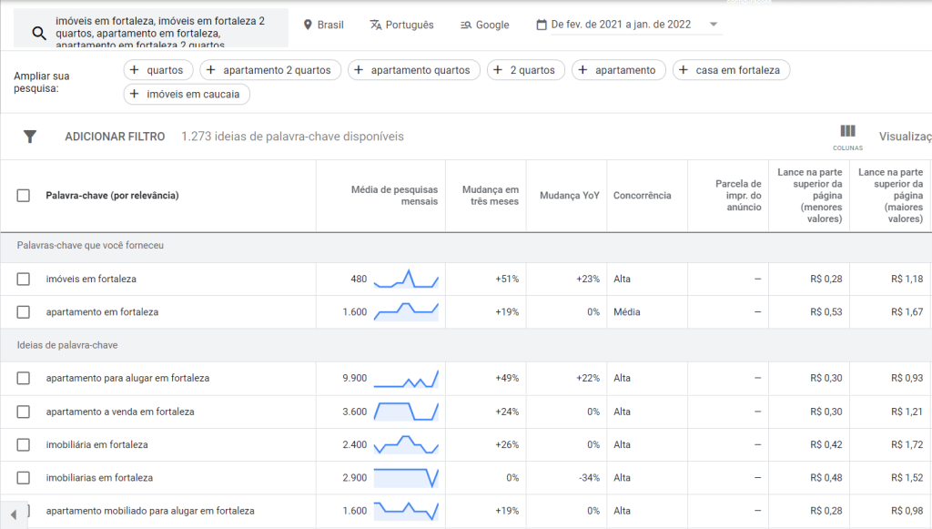Change the Português language setting
932x529 pixels.
pos(401,25)
